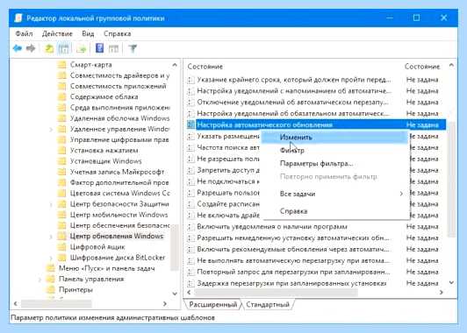Click the folder icon next to Смарт-карта
The height and width of the screenshot is (333, 467).
61,65
